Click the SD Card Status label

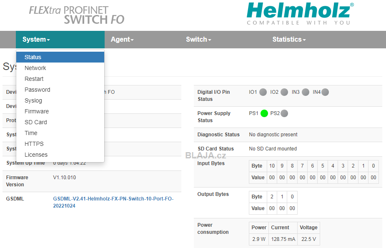[216, 149]
